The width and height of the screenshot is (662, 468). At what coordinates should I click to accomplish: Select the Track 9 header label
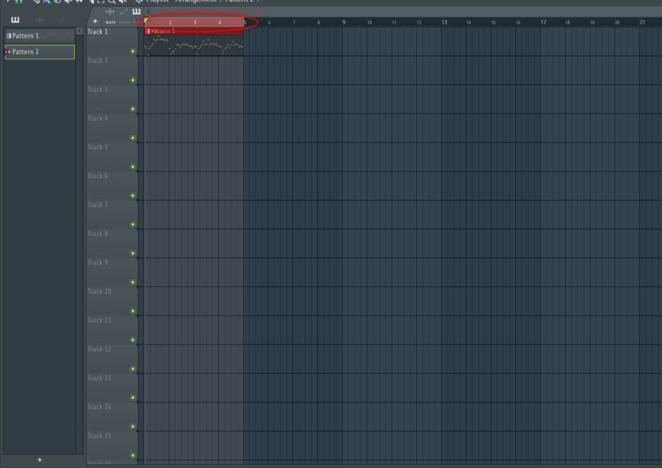tap(98, 263)
